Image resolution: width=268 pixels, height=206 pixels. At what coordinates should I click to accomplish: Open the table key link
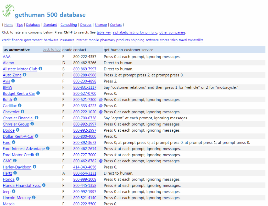click(x=104, y=32)
